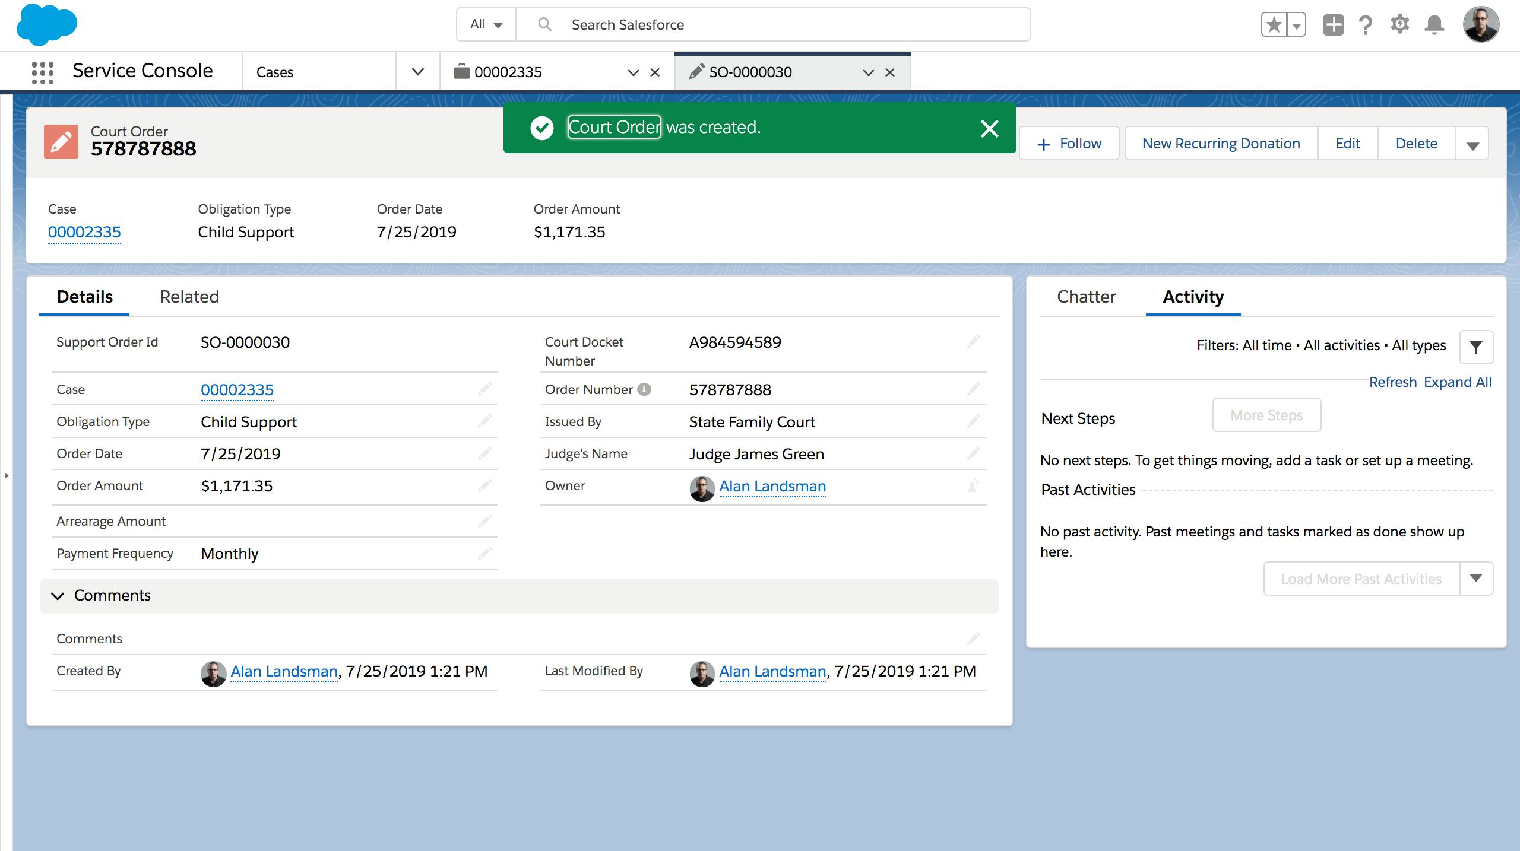
Task: Edit the Case field pencil icon
Action: click(x=485, y=389)
